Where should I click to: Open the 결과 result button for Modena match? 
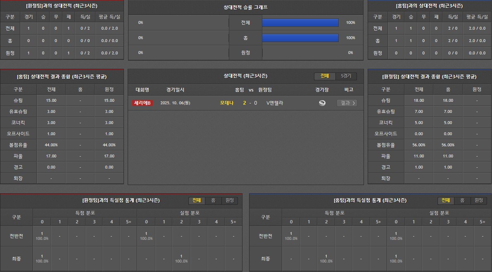point(347,103)
